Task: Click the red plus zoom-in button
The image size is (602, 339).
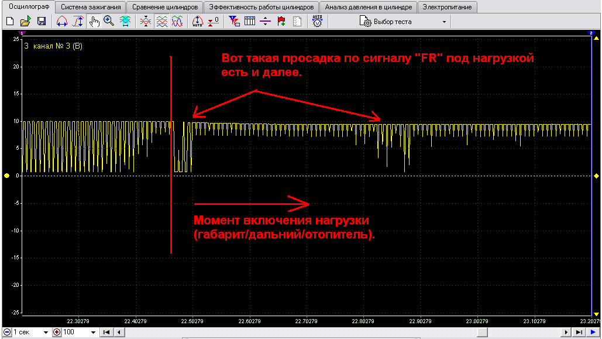Action: point(57,332)
